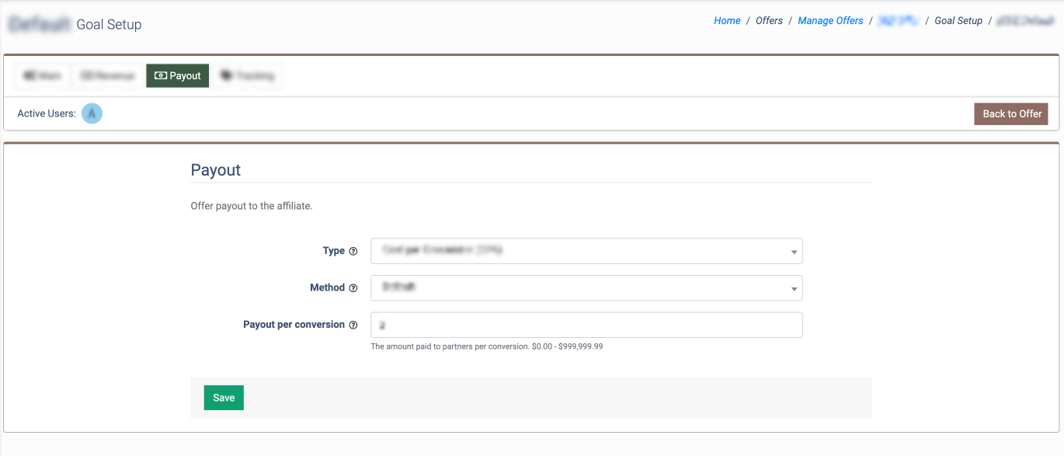Go to Home in breadcrumb

(727, 21)
